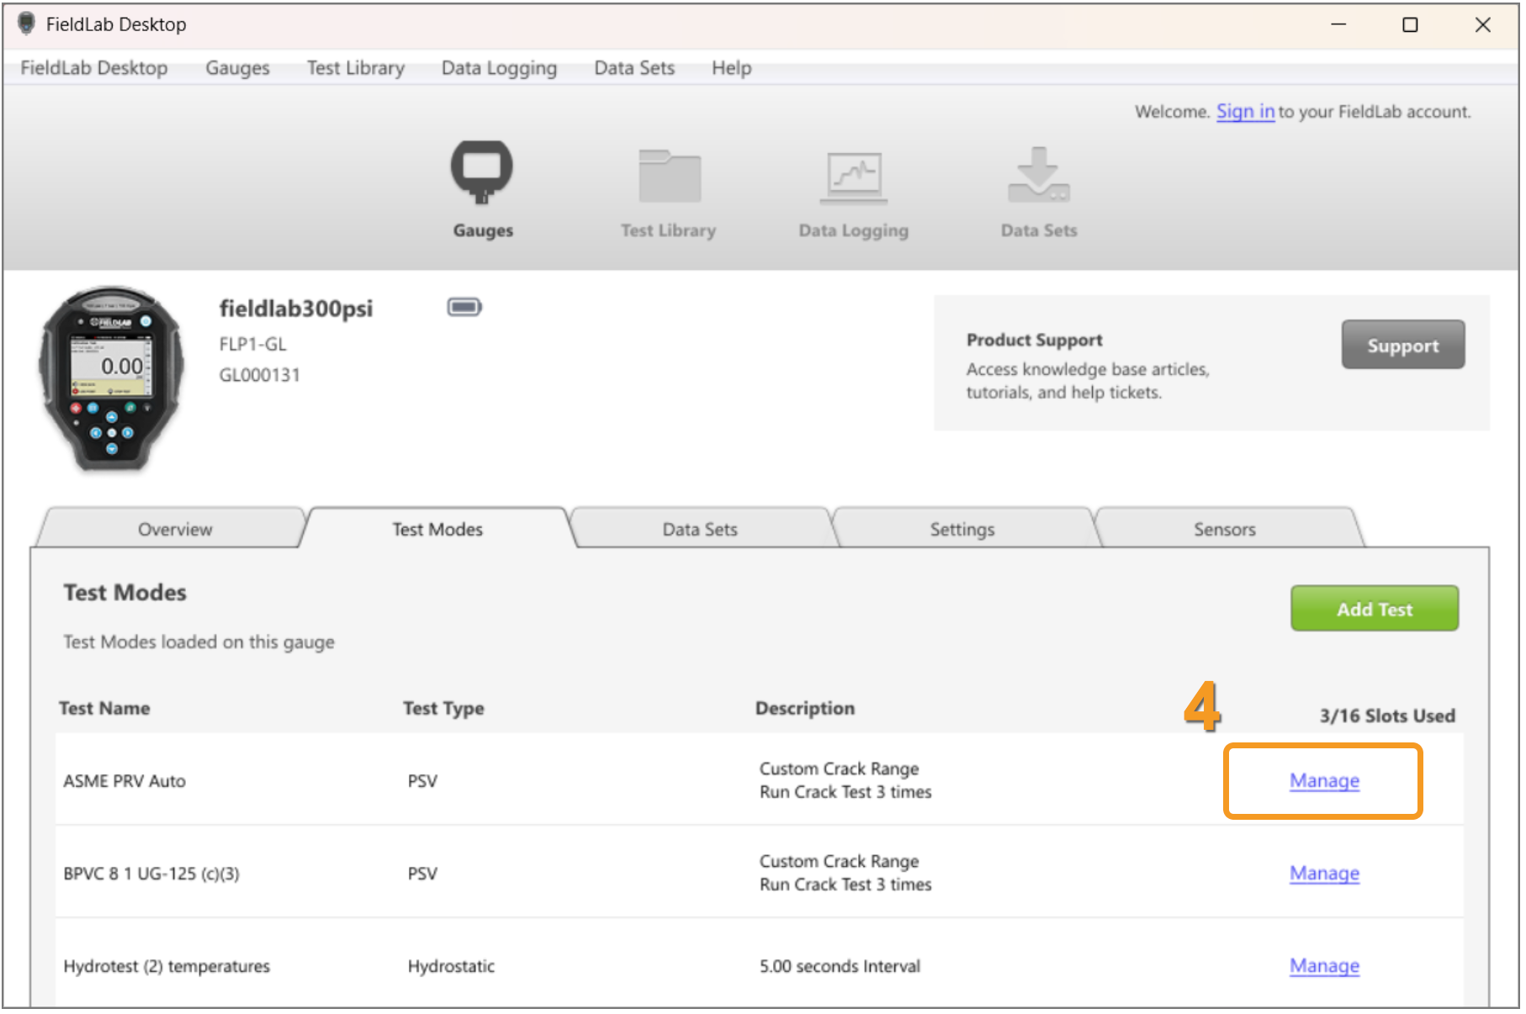1526x1014 pixels.
Task: Open the Settings tab
Action: click(962, 529)
